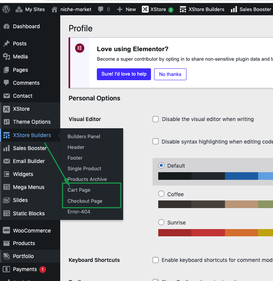Image resolution: width=273 pixels, height=281 pixels.
Task: Click the Contact envelope icon
Action: click(6, 96)
